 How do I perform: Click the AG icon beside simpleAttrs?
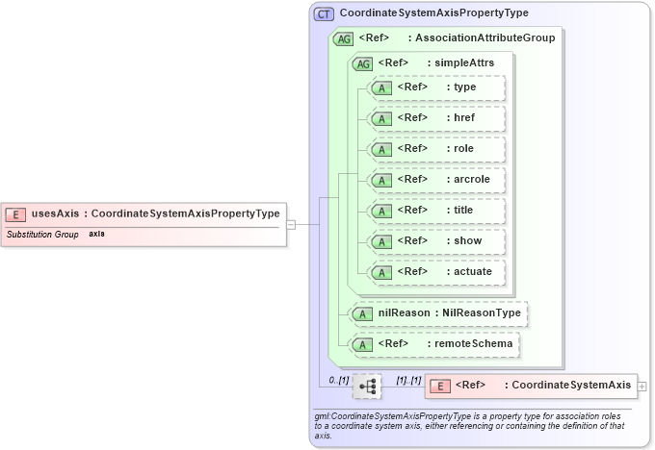click(362, 63)
